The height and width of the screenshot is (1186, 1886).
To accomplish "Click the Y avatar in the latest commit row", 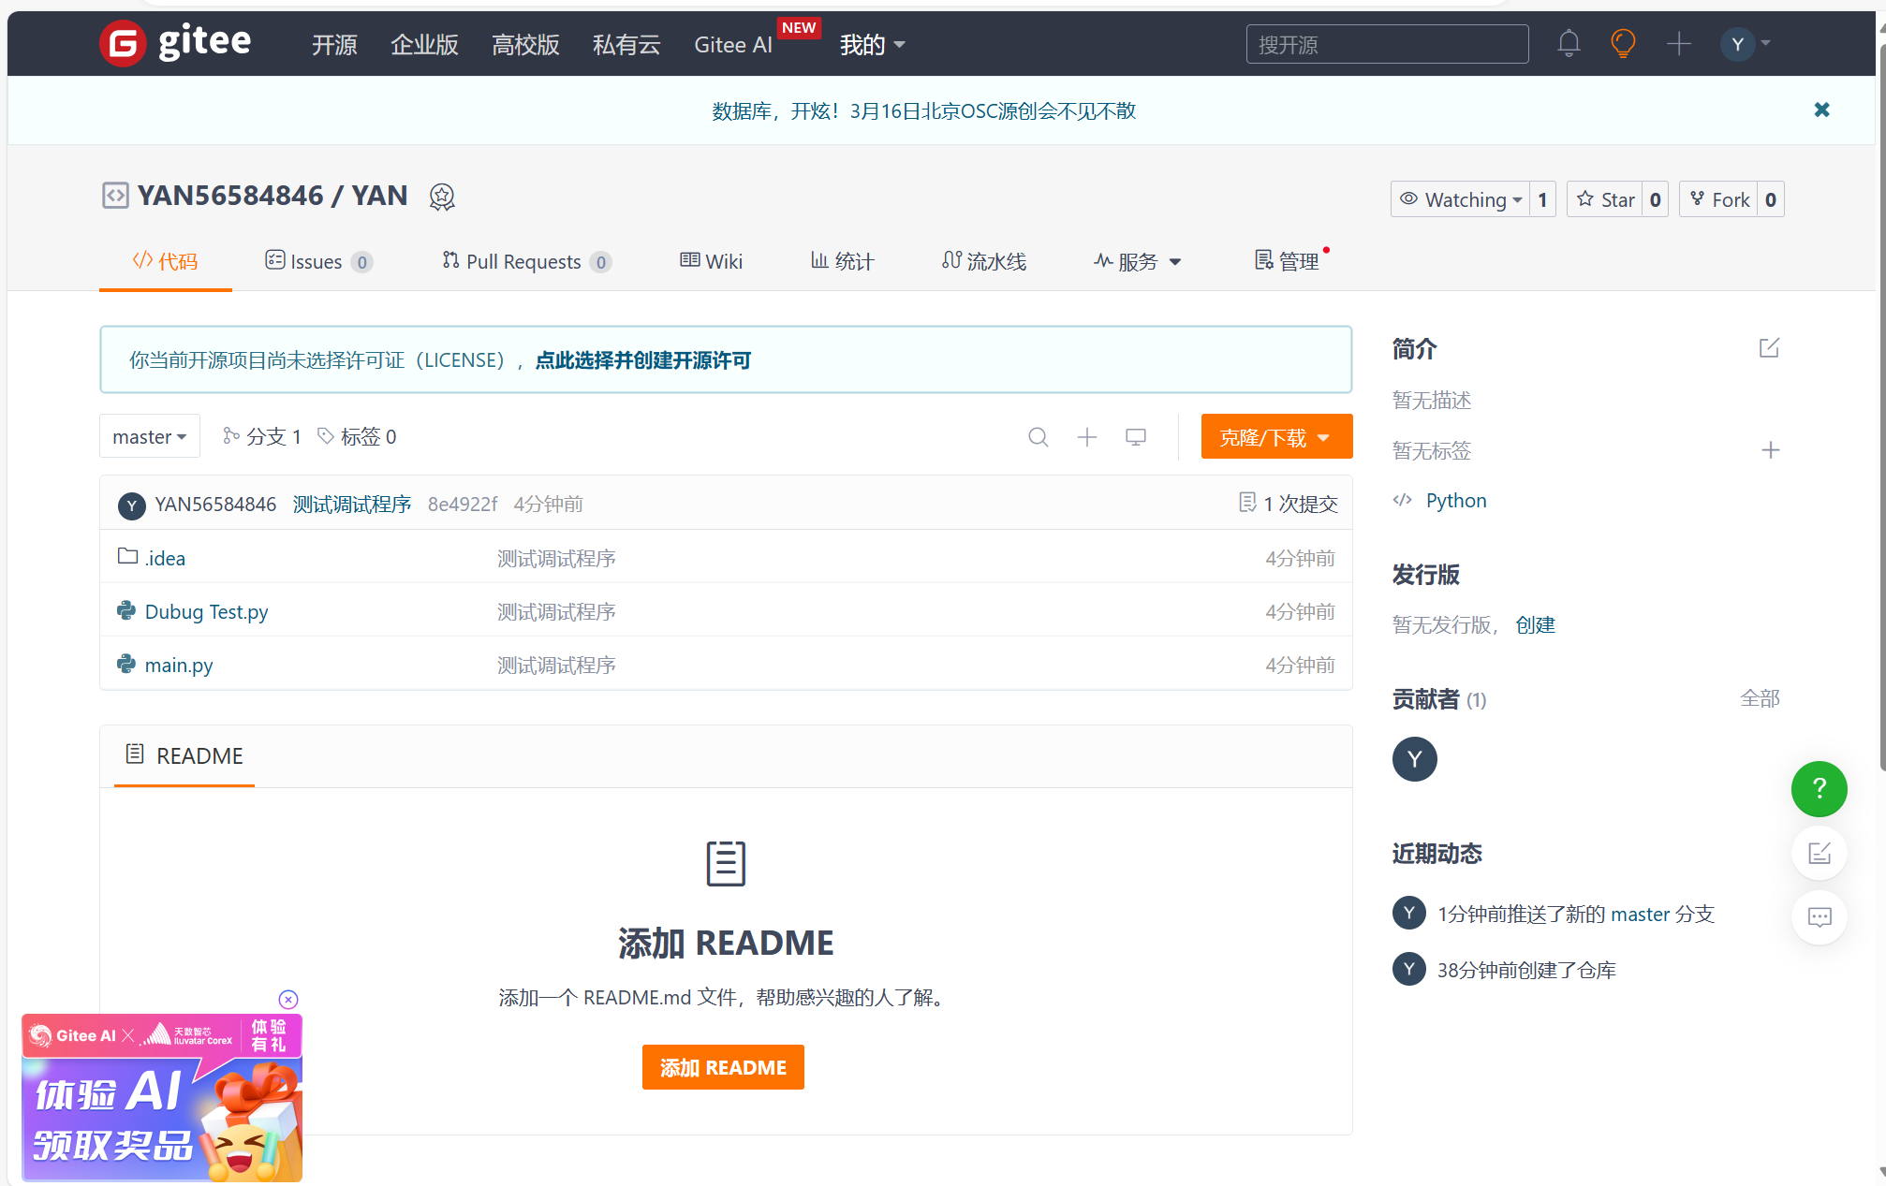I will point(131,505).
